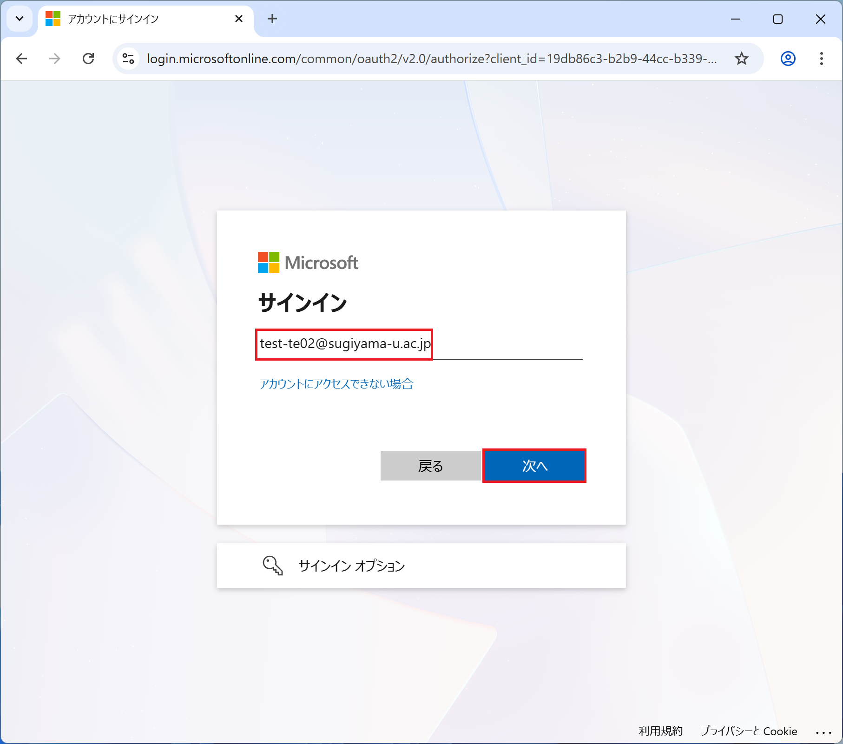Open the 利用規約 link
Screen dimensions: 843x744
tap(660, 731)
